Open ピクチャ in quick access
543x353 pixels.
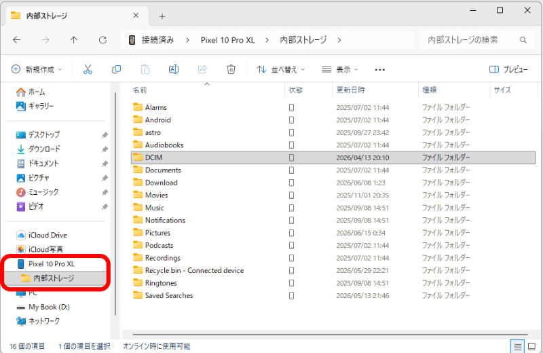coord(33,178)
